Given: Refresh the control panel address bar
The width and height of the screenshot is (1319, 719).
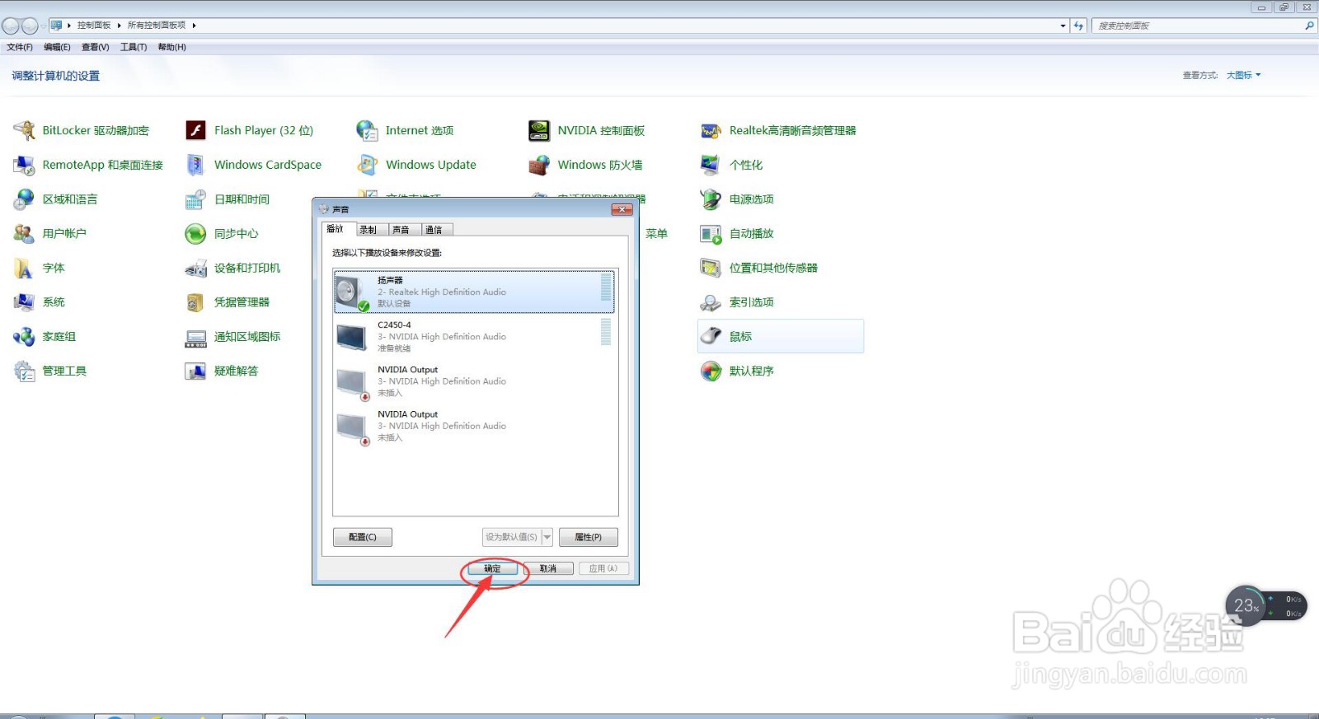Looking at the screenshot, I should [1078, 26].
